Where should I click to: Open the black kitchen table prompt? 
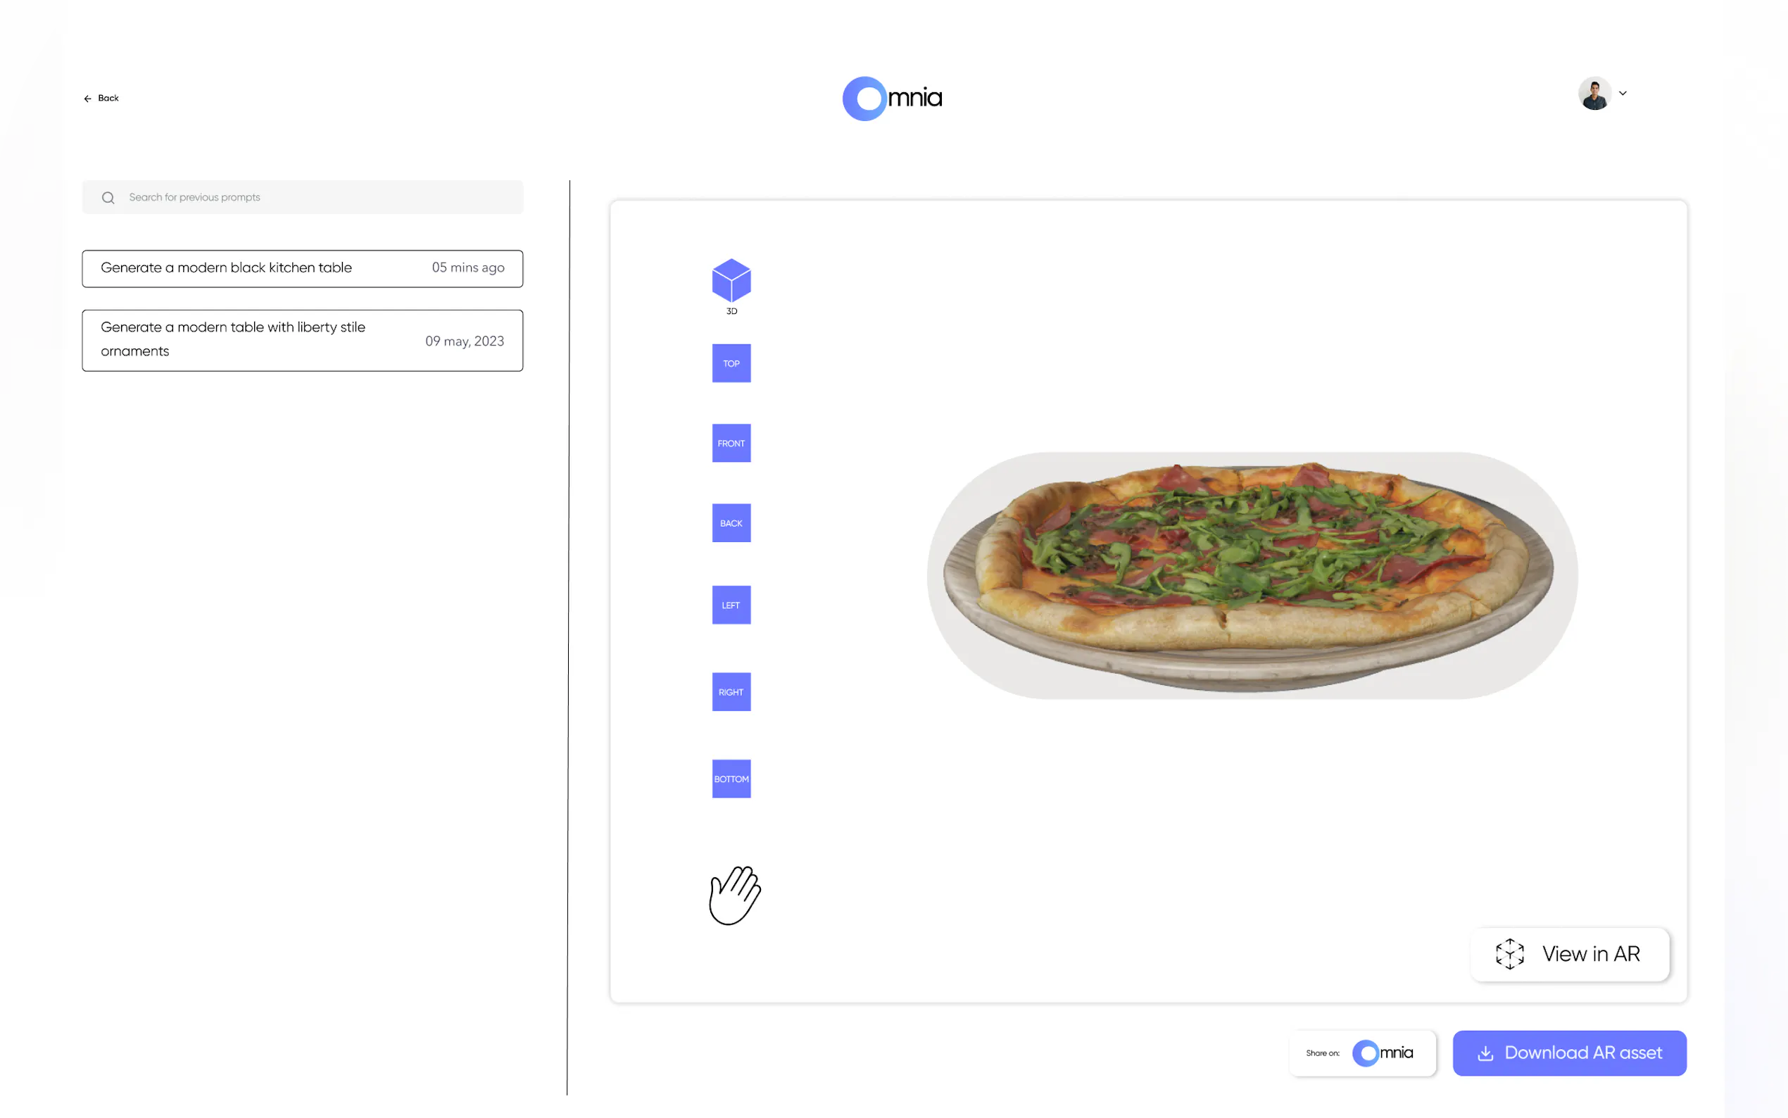[x=302, y=268]
